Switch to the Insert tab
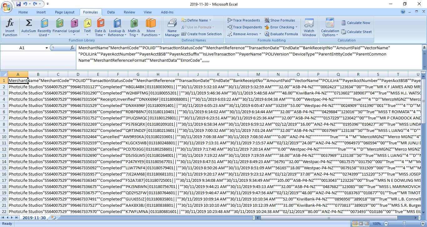The width and height of the screenshot is (427, 227). pyautogui.click(x=41, y=12)
